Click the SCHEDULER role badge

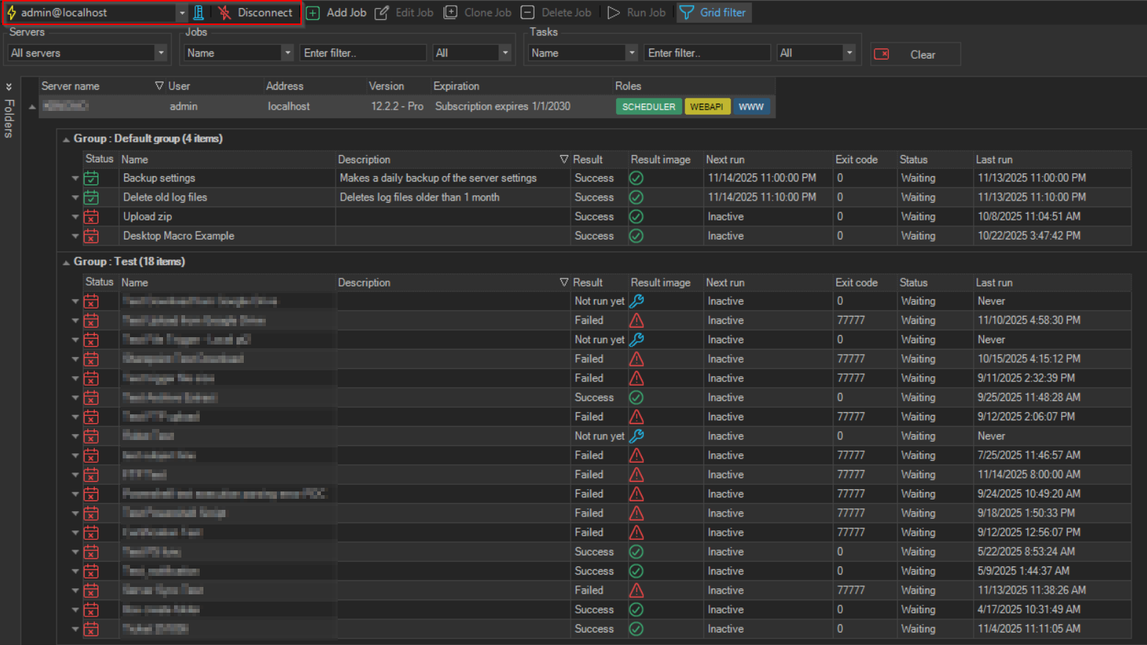[x=648, y=107]
